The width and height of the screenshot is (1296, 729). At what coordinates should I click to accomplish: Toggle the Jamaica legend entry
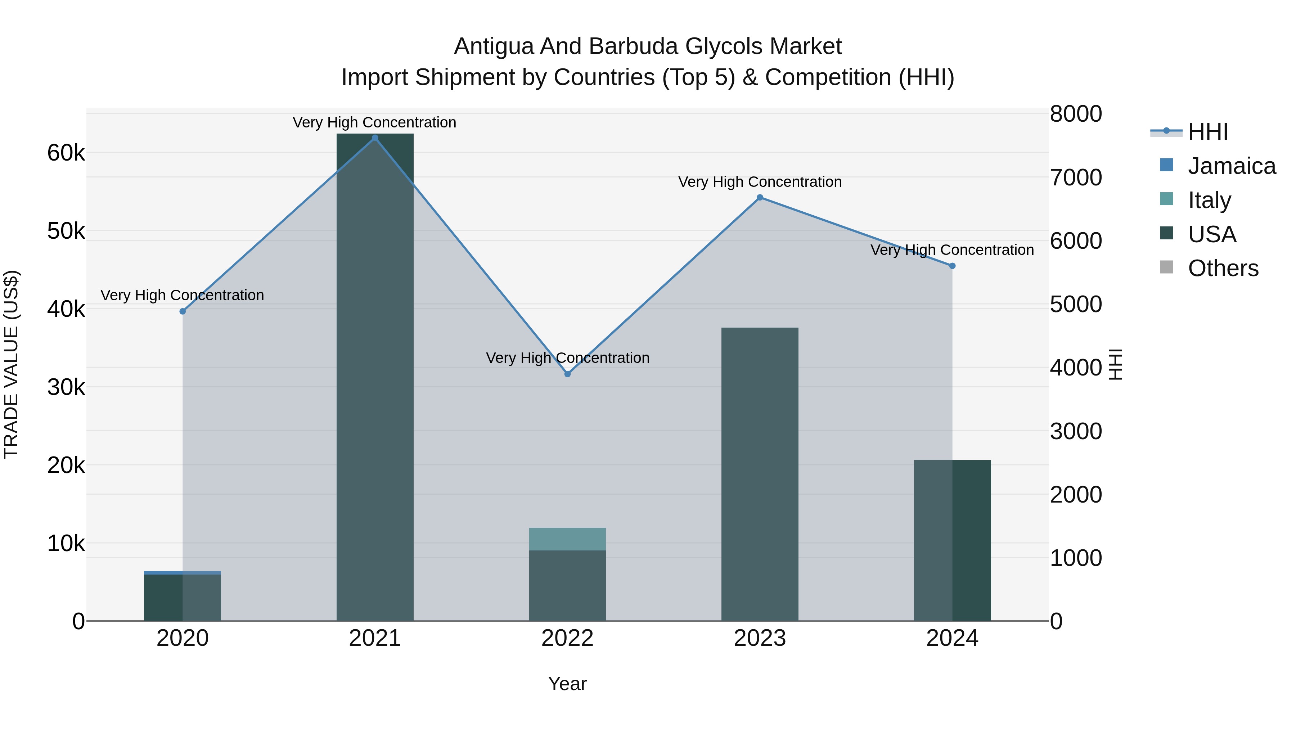1217,166
